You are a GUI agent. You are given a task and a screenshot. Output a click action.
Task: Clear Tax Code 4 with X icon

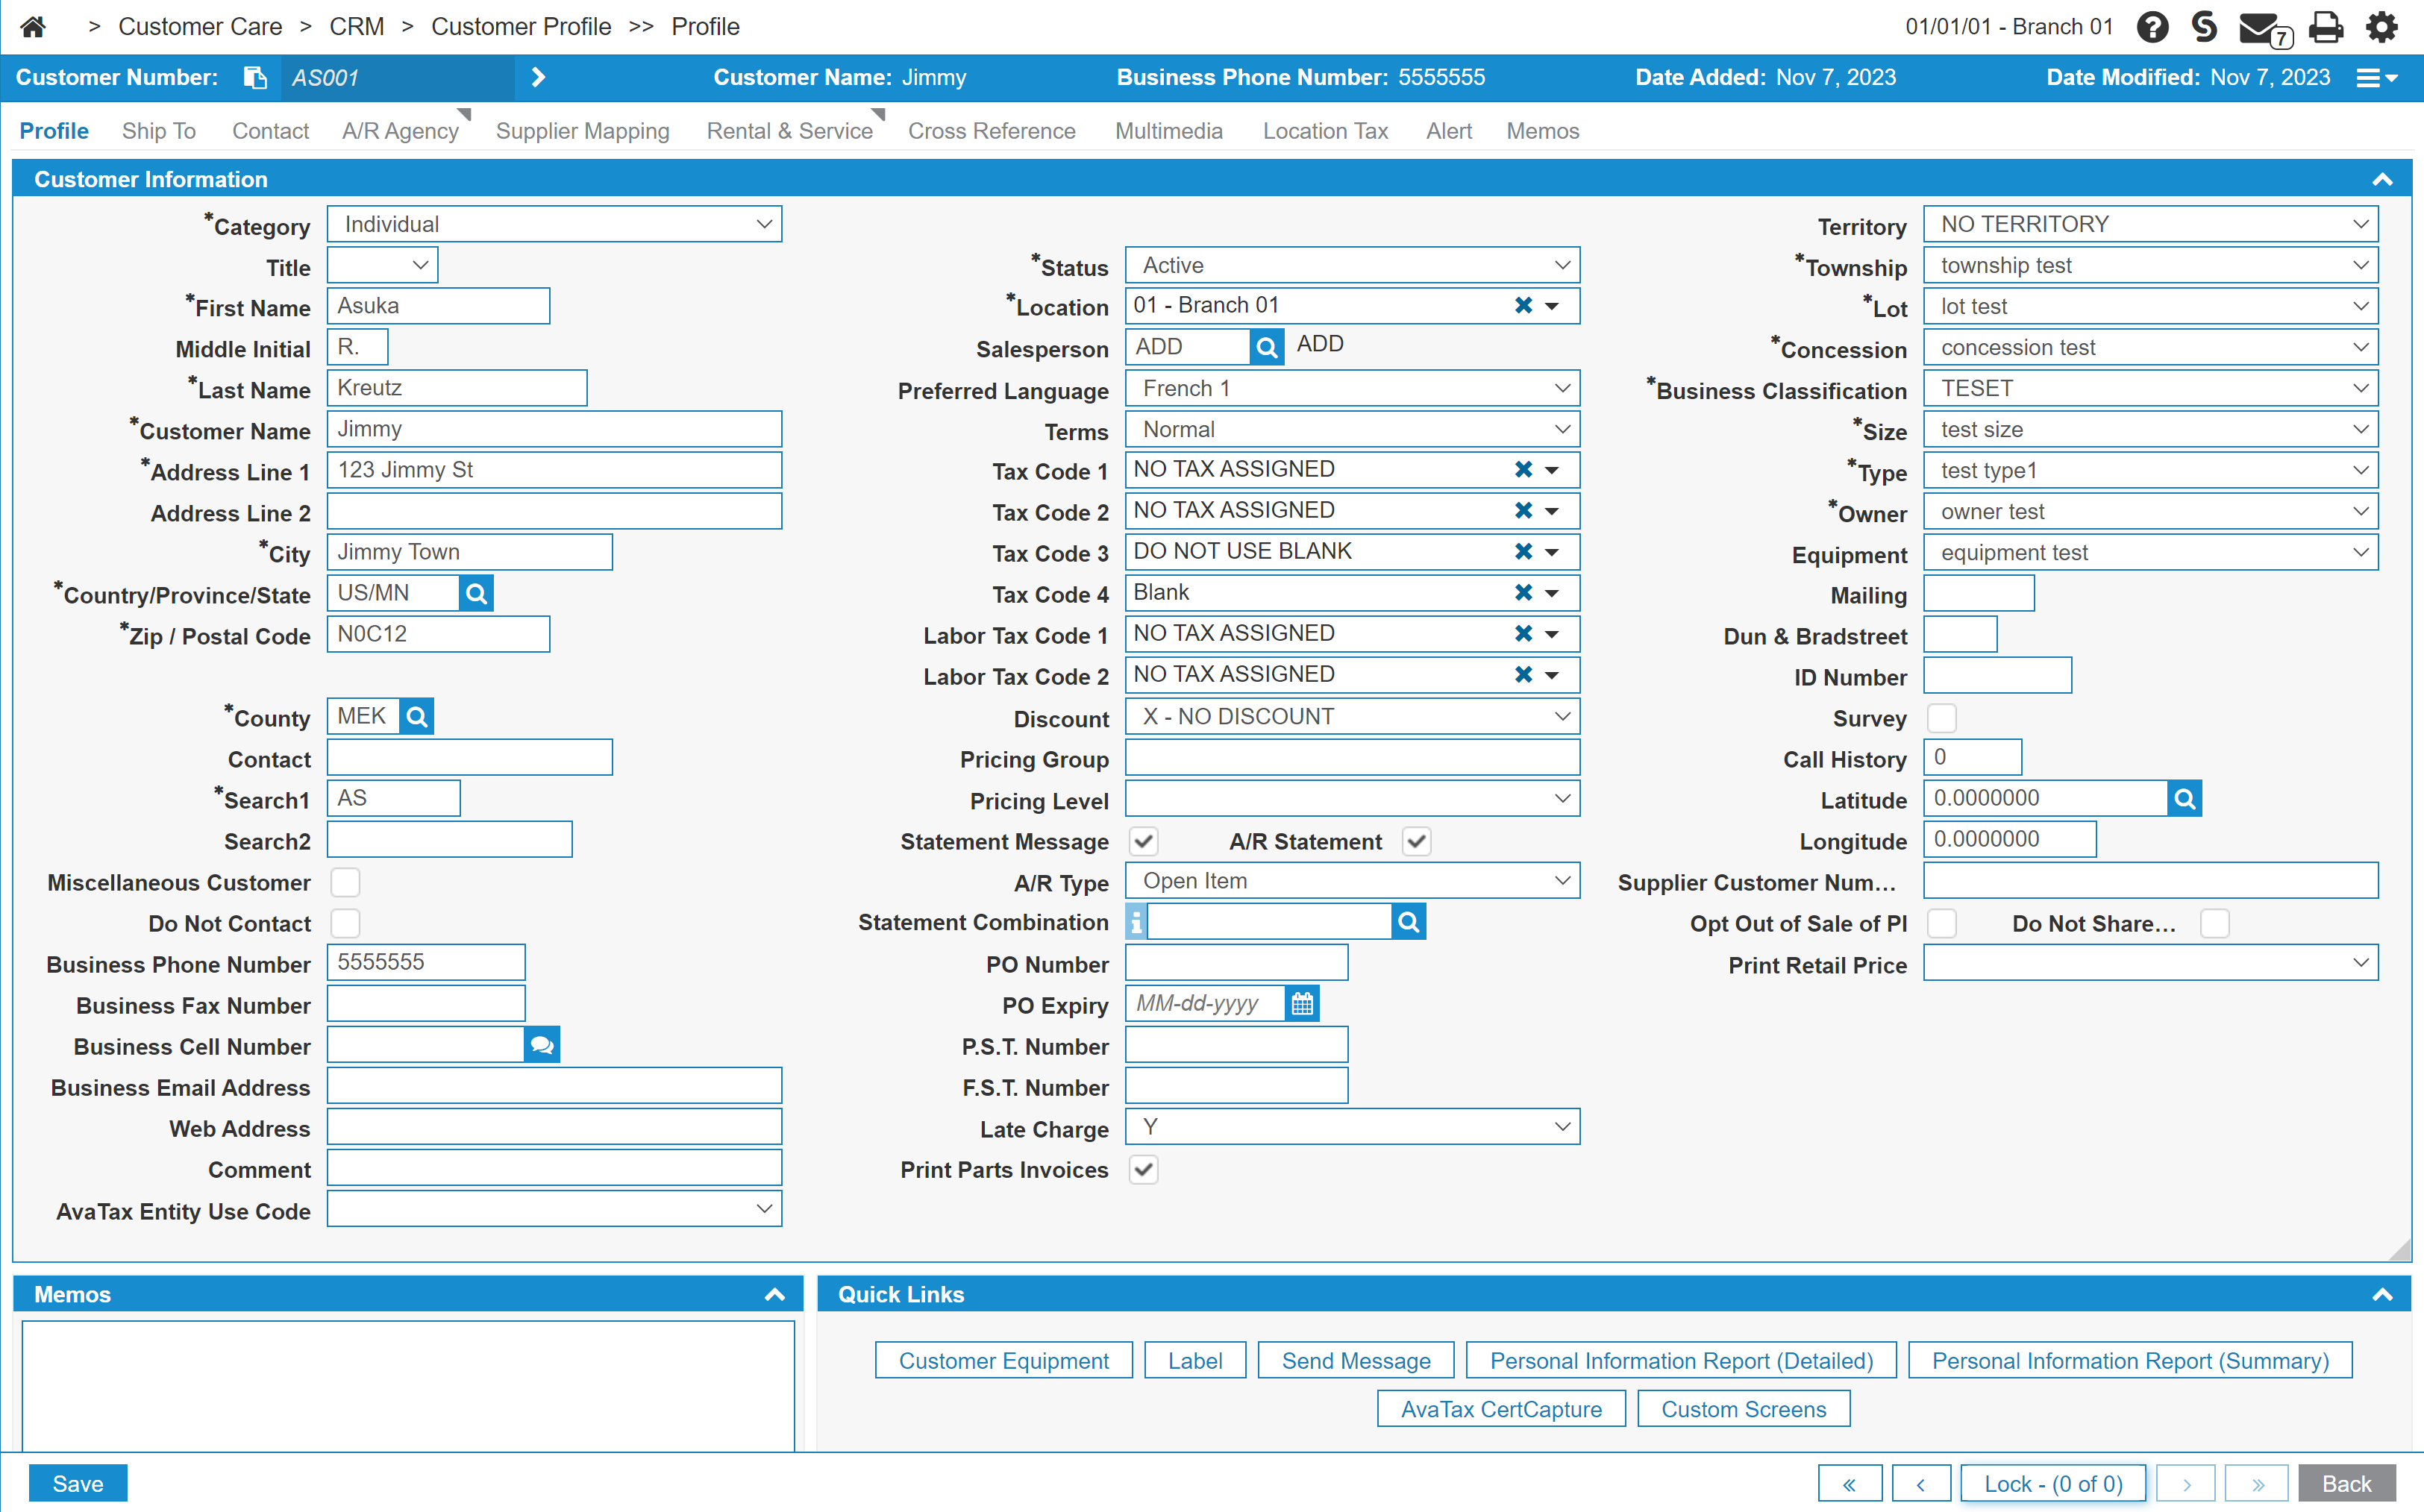pyautogui.click(x=1523, y=593)
